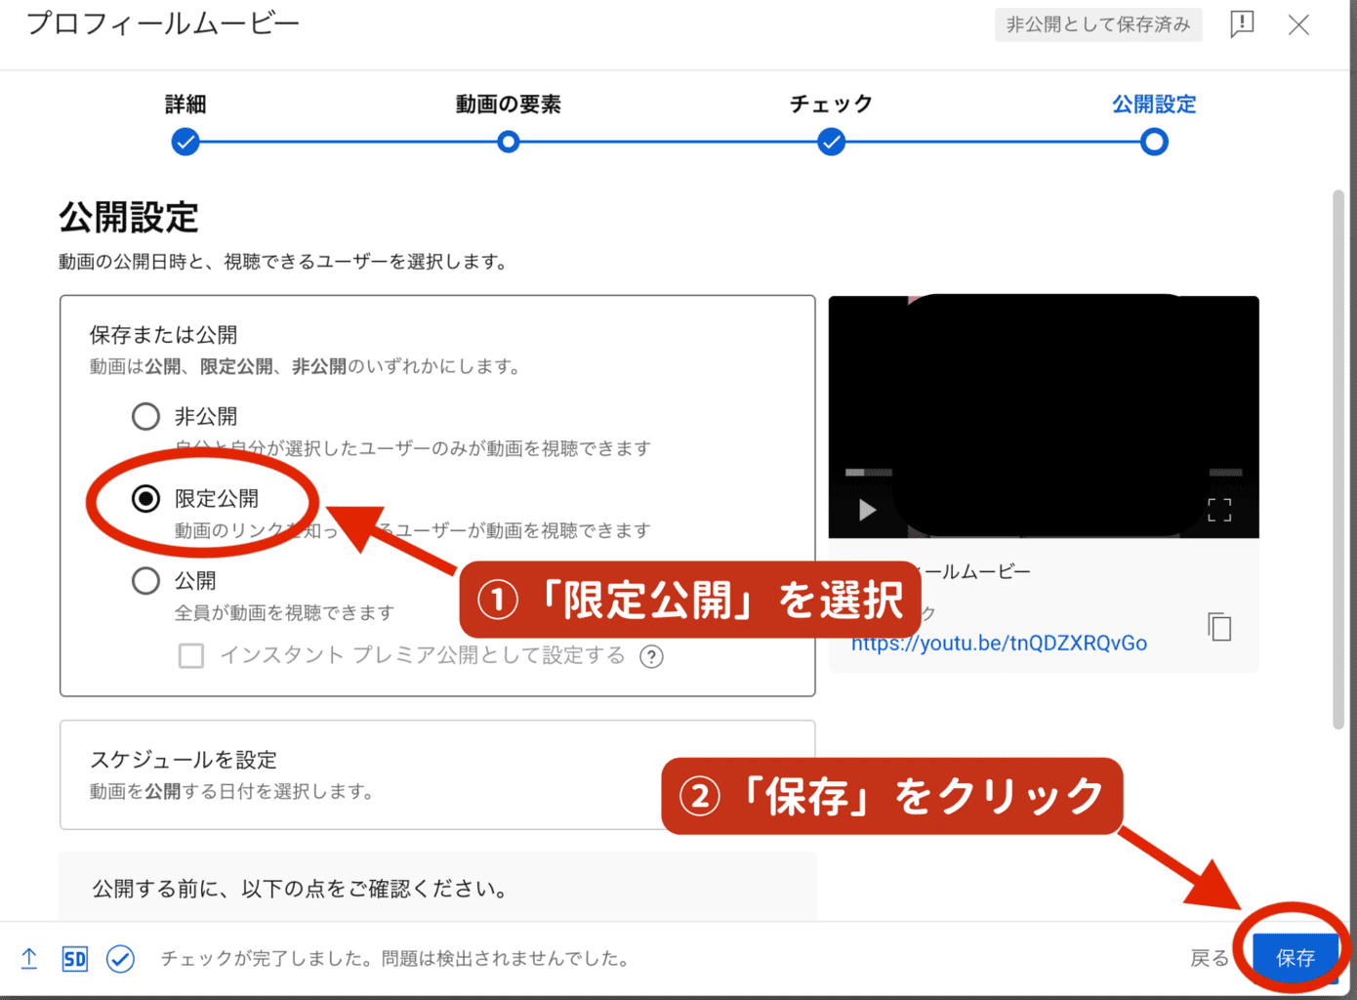1357x1000 pixels.
Task: Go to the 動画の要素 step
Action: tap(508, 143)
